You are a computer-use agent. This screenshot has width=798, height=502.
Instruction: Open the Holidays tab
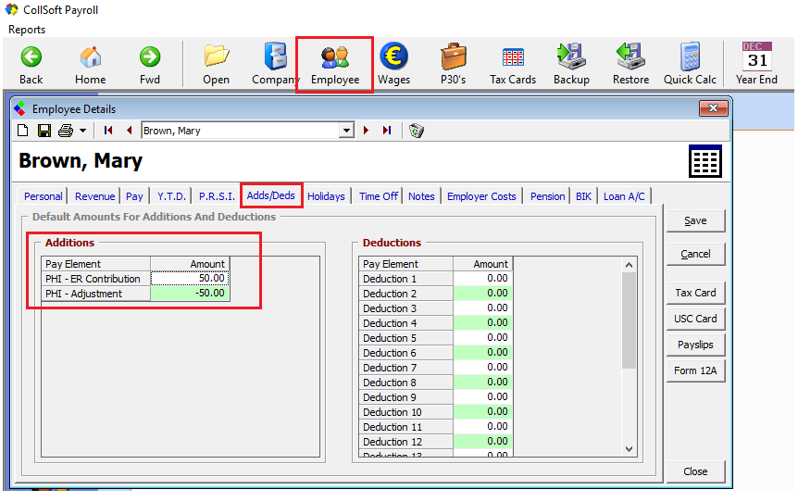(326, 196)
